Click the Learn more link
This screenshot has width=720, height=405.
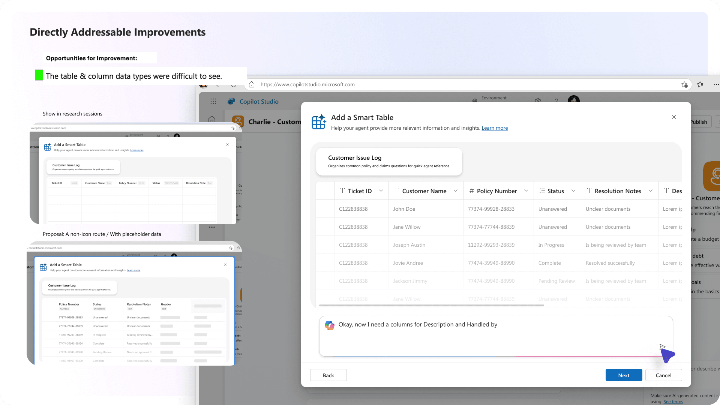tap(495, 128)
